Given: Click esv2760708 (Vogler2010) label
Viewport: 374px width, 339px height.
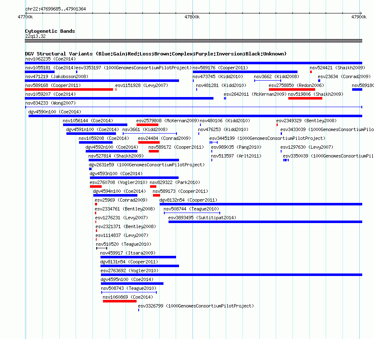Looking at the screenshot, I should point(119,182).
